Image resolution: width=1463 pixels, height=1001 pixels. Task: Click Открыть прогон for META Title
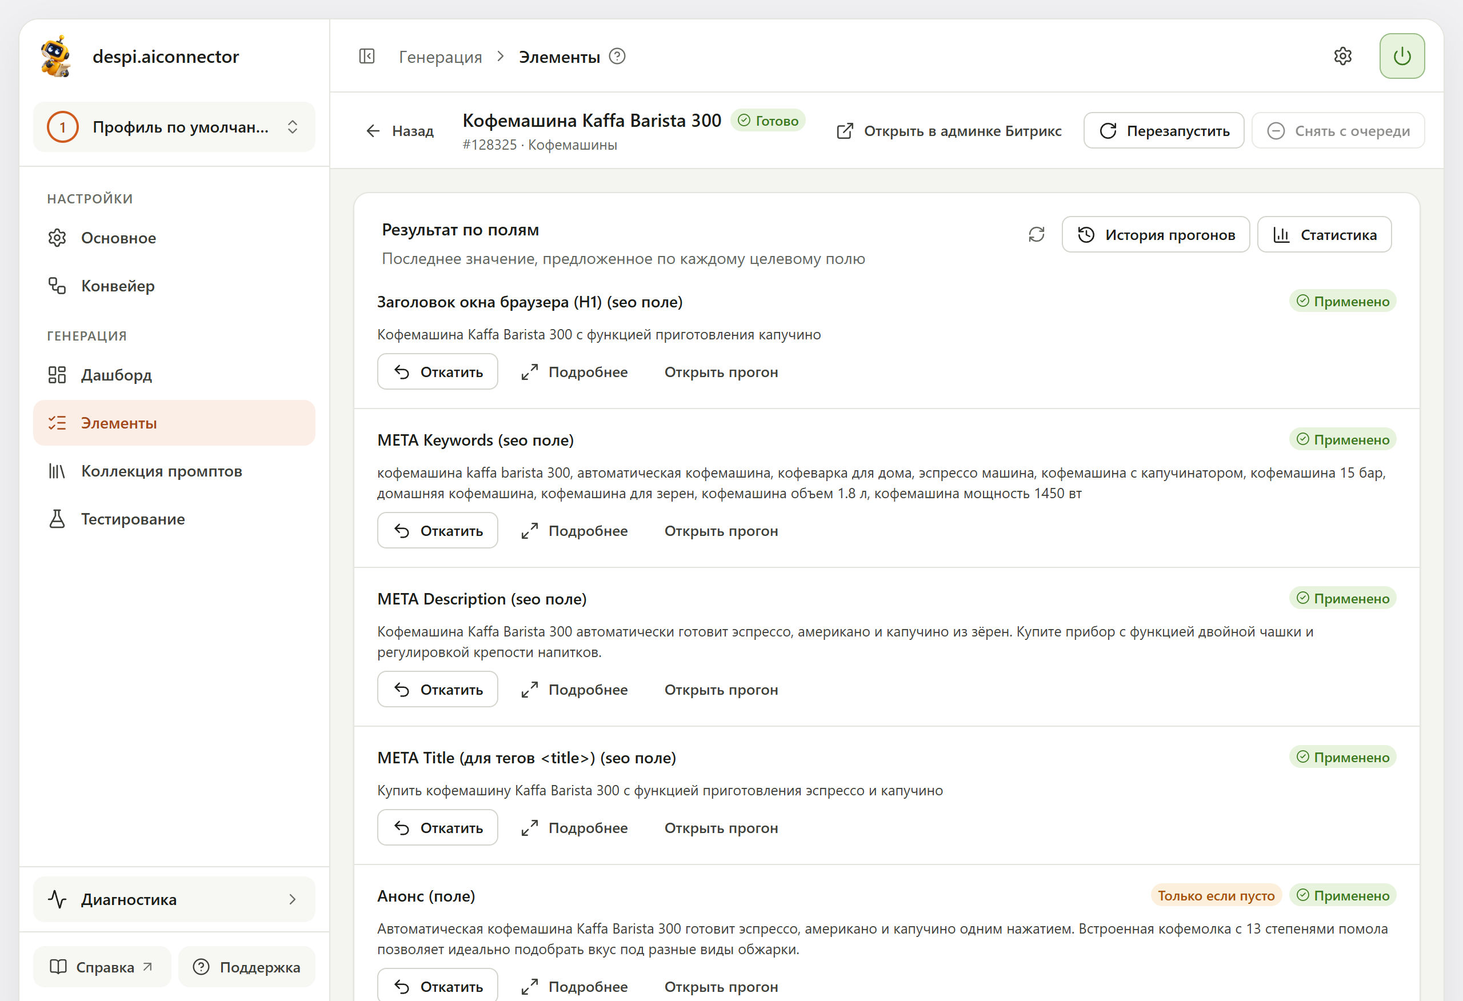click(721, 828)
